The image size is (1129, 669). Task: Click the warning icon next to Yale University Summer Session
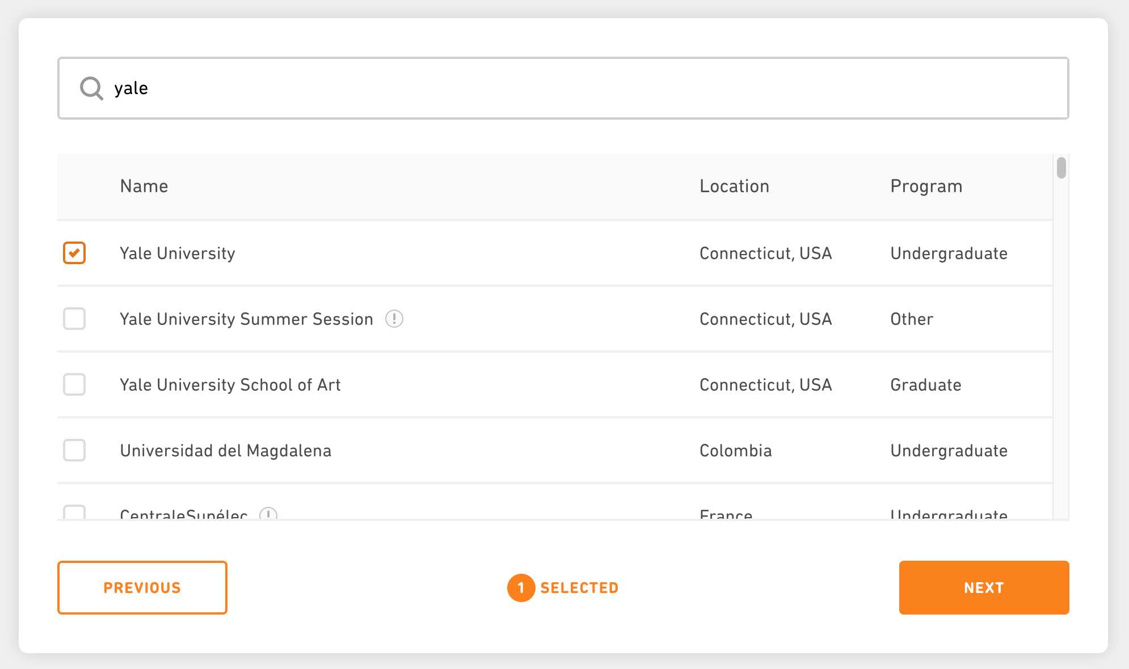[394, 317]
